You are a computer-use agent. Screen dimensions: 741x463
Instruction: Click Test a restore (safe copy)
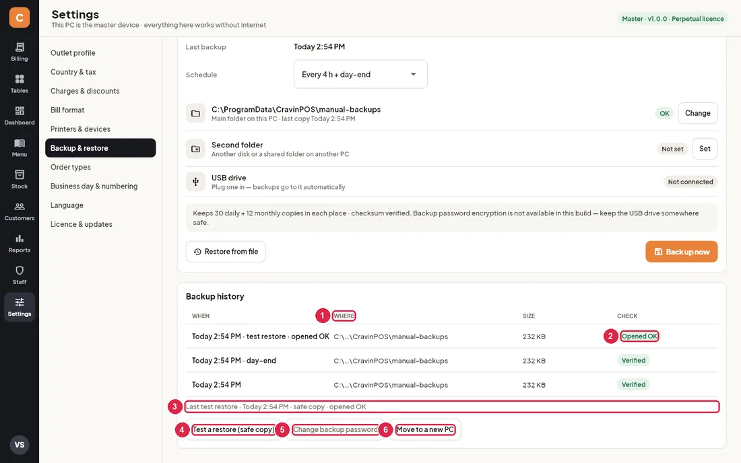tap(233, 429)
